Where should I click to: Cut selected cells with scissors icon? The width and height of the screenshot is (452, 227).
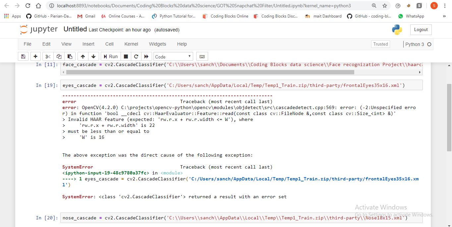[48, 57]
